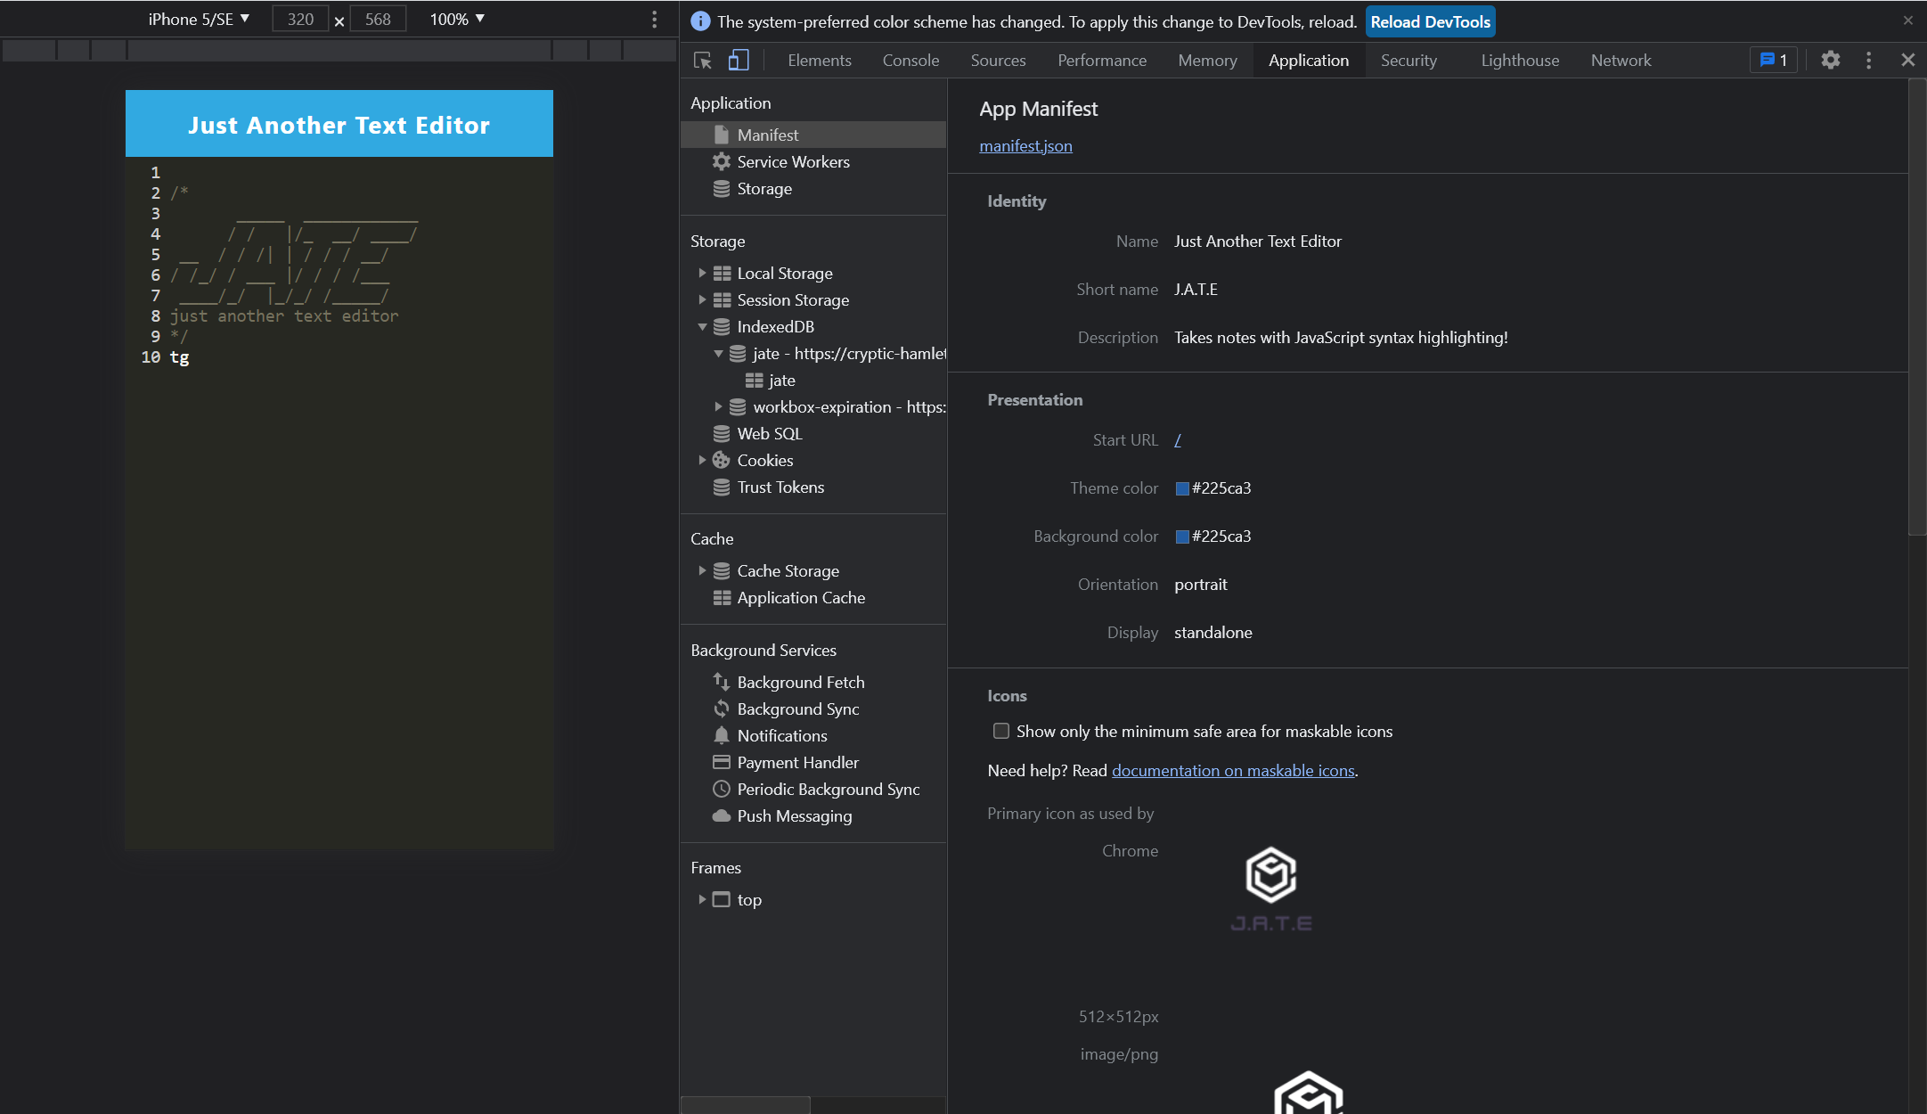Toggle the device toolbar icon

[x=738, y=60]
